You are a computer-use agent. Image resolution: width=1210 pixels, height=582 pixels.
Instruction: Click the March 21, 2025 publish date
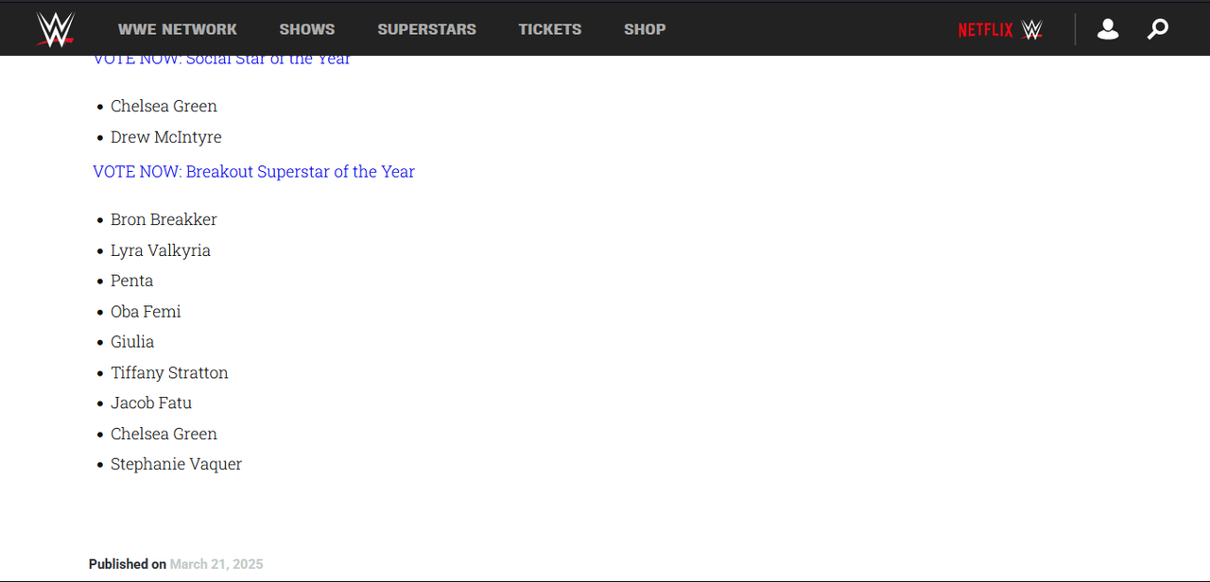pos(216,564)
